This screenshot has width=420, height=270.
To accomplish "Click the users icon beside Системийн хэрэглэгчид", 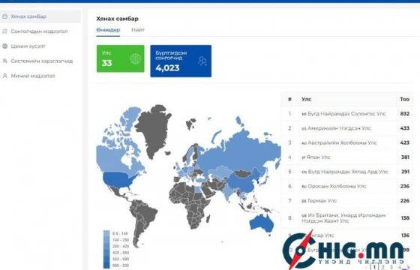I will (x=4, y=61).
